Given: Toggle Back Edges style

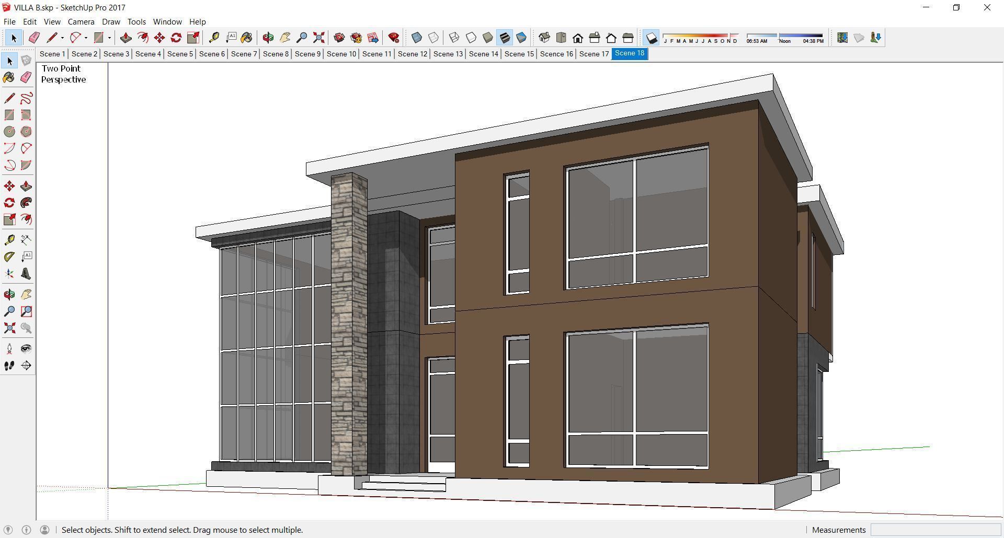Looking at the screenshot, I should click(433, 38).
